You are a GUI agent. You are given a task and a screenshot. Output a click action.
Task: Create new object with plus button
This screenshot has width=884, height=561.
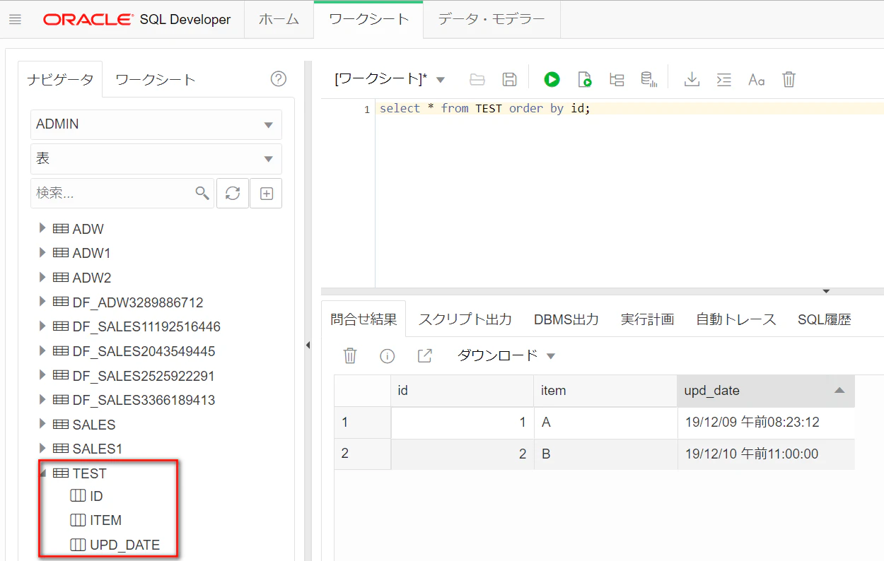(267, 193)
